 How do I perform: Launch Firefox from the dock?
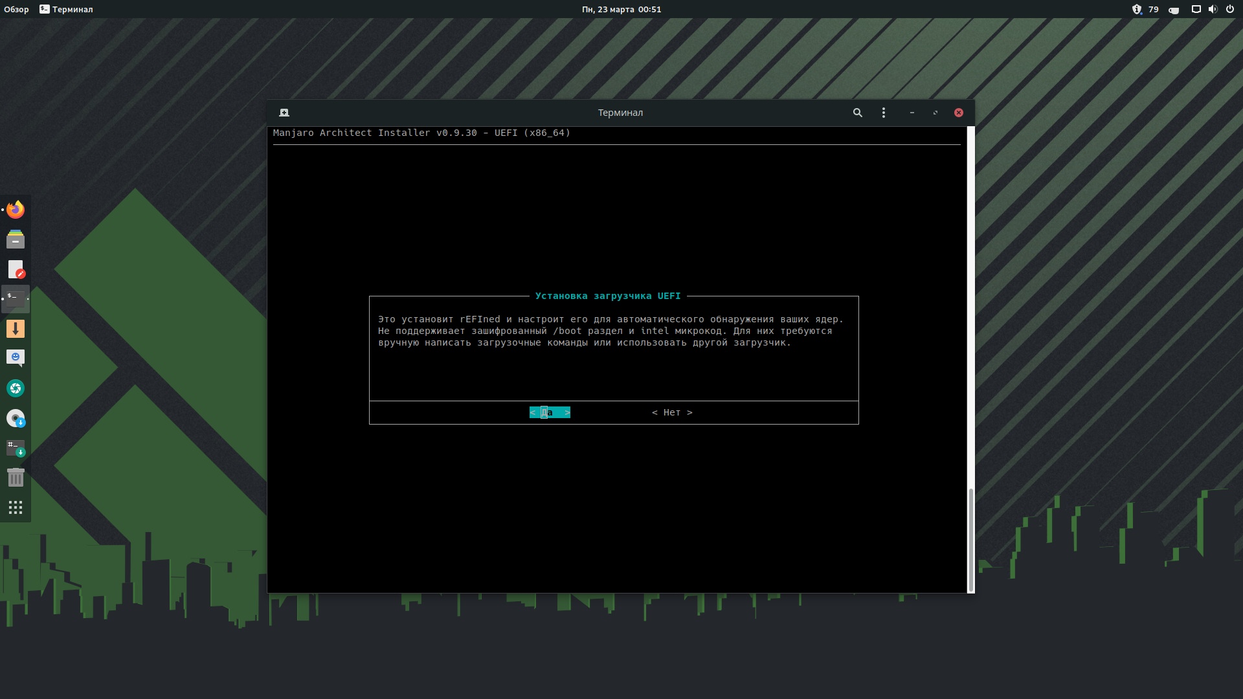click(16, 210)
